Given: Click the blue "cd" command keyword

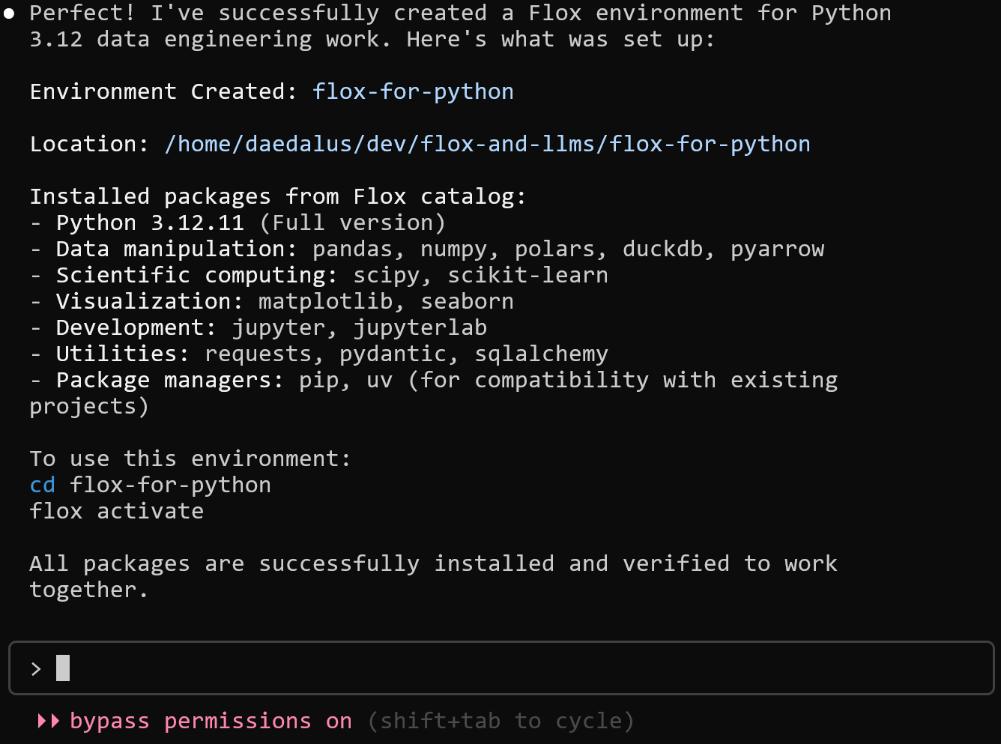Looking at the screenshot, I should pyautogui.click(x=43, y=485).
